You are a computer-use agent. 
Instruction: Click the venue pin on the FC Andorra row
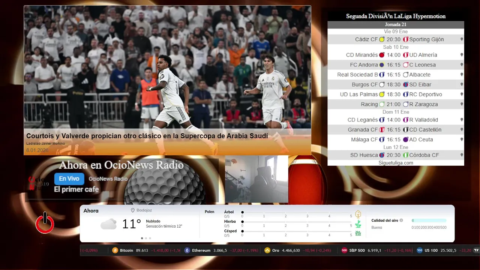coord(462,65)
